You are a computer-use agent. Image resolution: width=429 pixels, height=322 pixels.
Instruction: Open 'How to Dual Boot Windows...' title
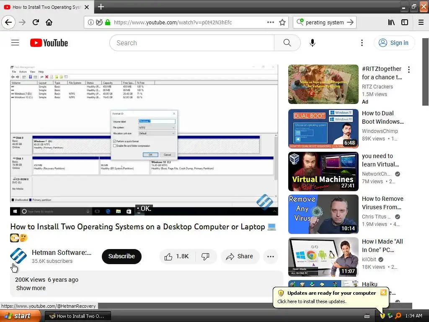coord(382,117)
